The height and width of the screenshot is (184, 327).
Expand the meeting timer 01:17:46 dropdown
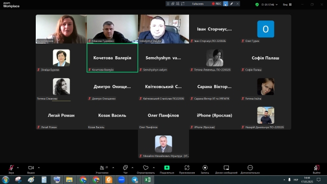pos(277,5)
